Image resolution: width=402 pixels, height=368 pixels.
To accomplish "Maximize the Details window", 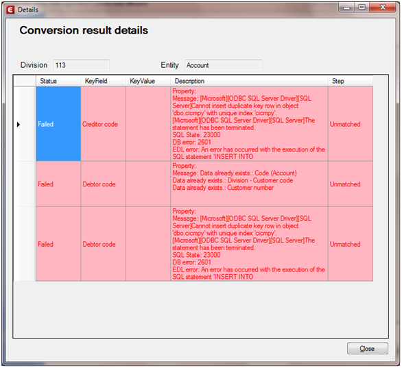I will pyautogui.click(x=362, y=8).
